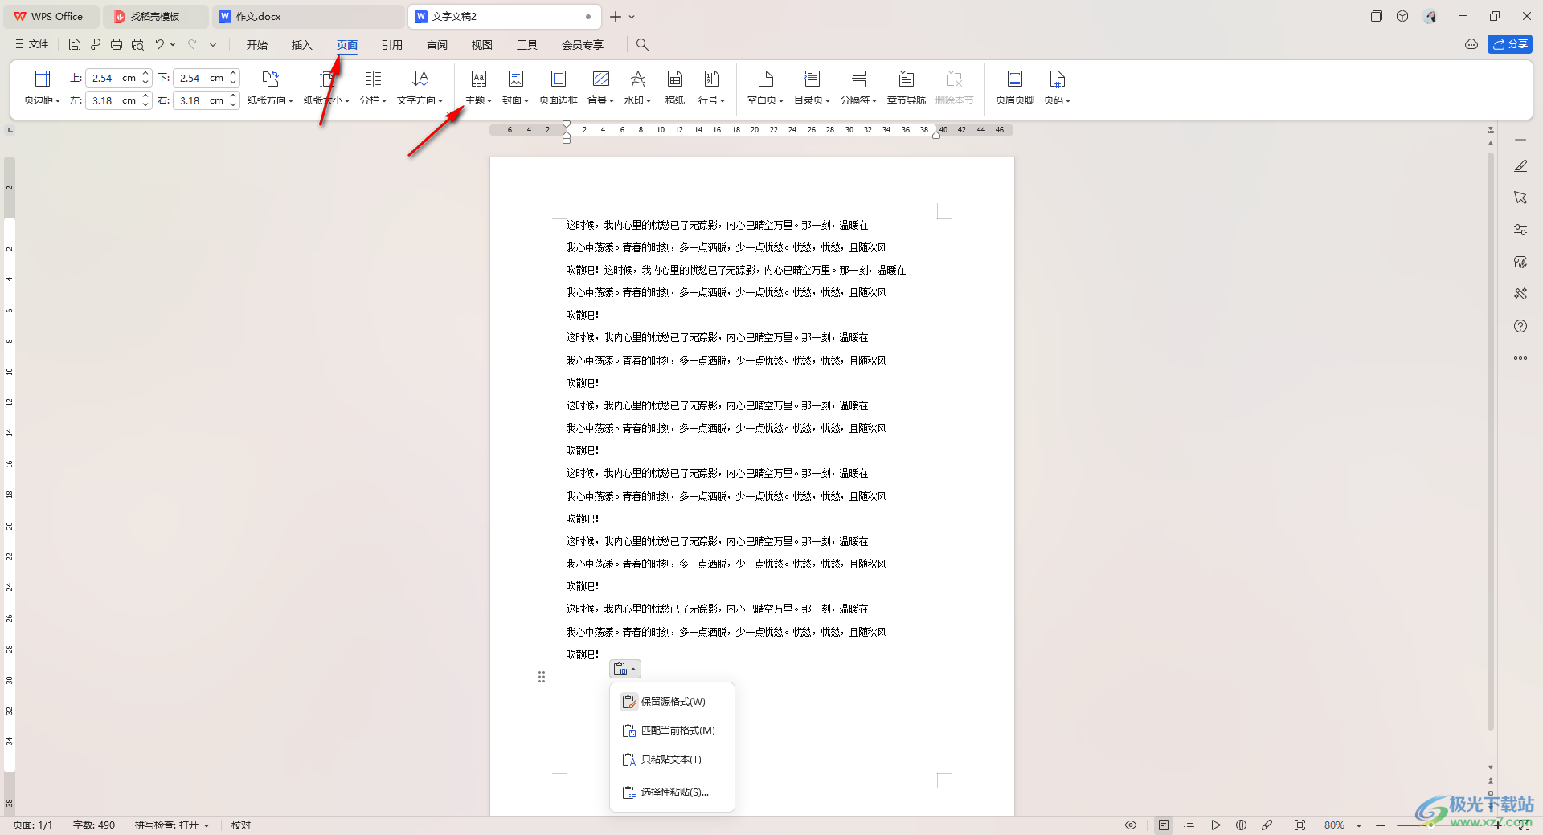Select the Manuscript paper (稿纸) tool
The height and width of the screenshot is (835, 1543).
tap(675, 88)
